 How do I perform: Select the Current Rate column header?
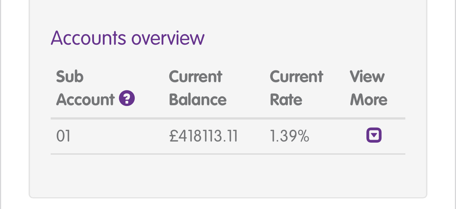pyautogui.click(x=296, y=88)
